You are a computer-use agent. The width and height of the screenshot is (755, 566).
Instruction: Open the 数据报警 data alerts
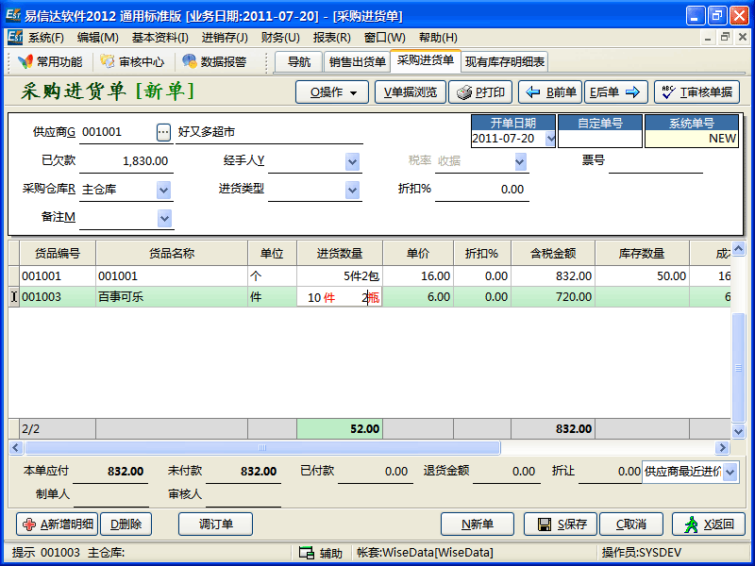coord(215,62)
